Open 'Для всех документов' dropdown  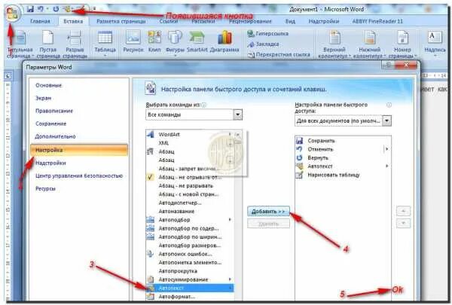pos(387,120)
